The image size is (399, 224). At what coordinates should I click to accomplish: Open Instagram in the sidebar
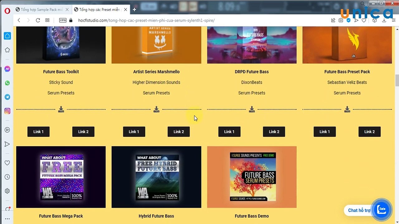pyautogui.click(x=7, y=111)
